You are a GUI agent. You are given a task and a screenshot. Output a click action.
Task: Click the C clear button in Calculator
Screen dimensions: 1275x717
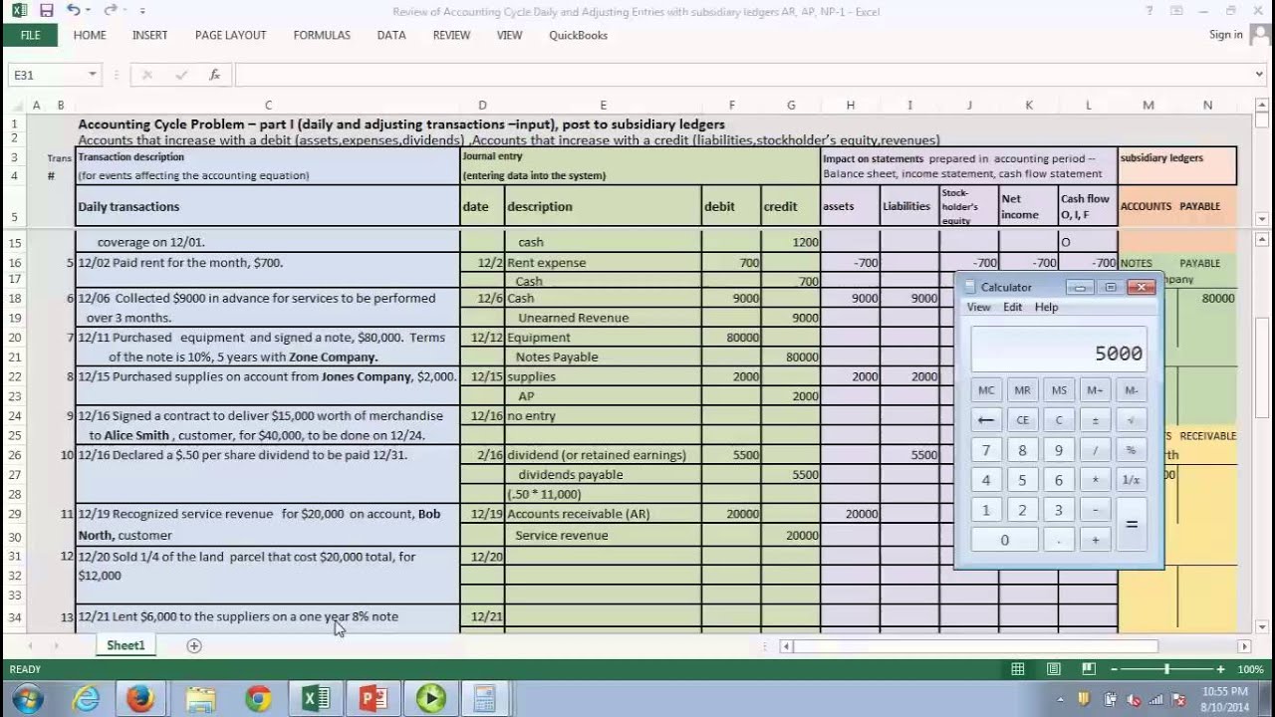tap(1059, 420)
